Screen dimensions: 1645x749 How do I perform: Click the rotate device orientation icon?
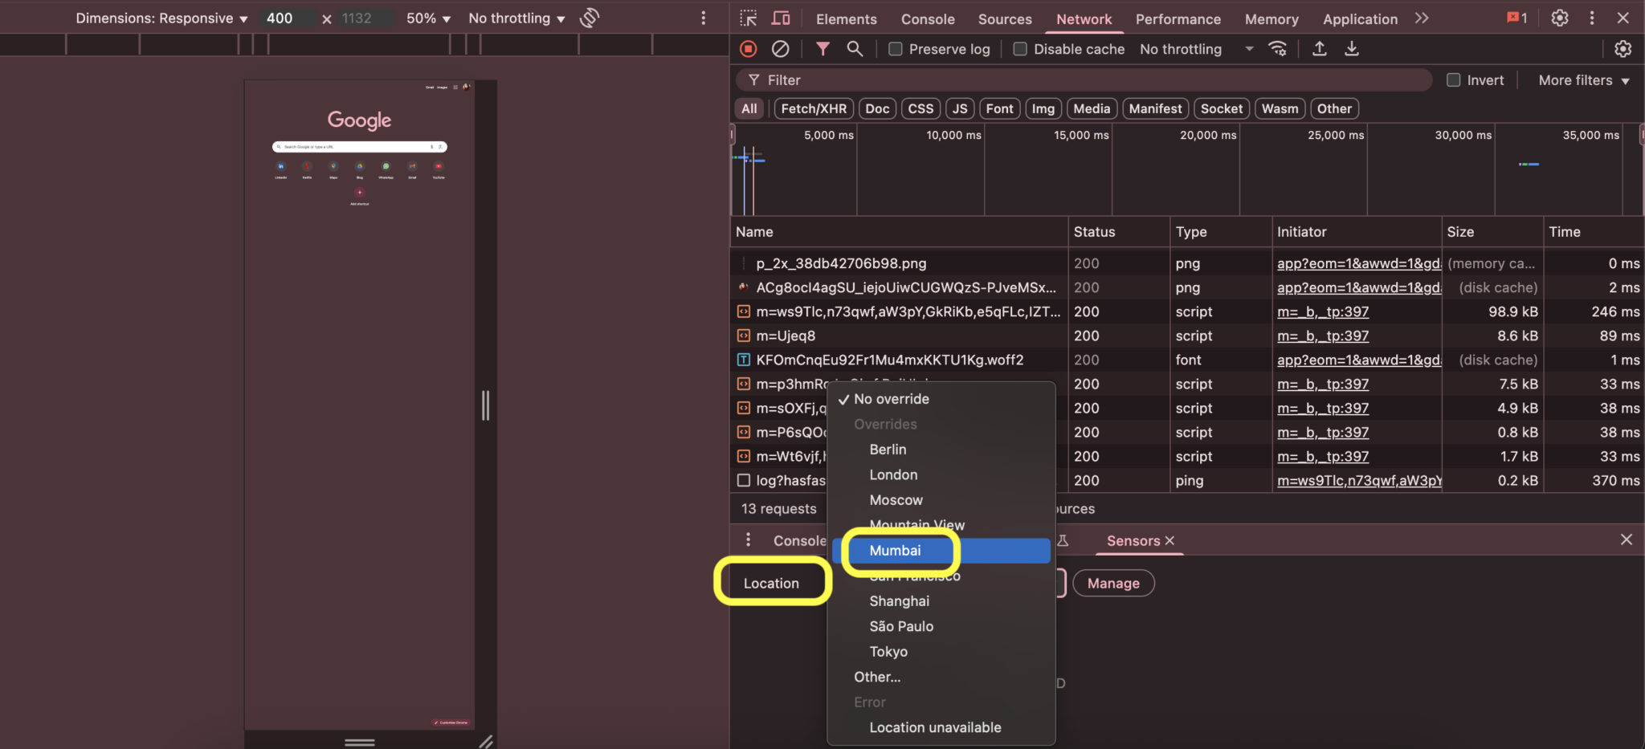(590, 18)
